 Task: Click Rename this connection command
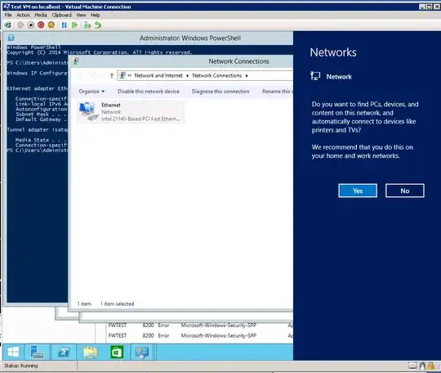278,92
